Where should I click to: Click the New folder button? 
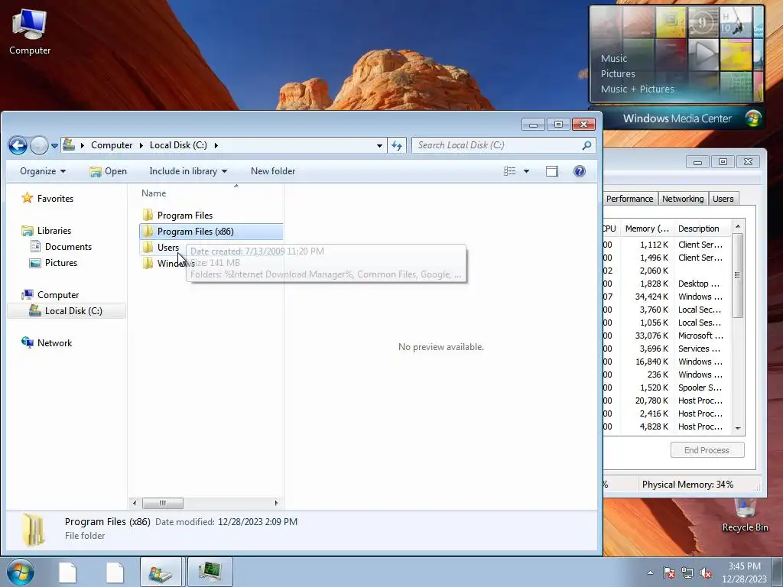click(273, 171)
